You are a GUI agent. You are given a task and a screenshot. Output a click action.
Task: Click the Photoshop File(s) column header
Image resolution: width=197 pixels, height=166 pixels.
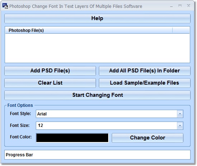point(89,30)
